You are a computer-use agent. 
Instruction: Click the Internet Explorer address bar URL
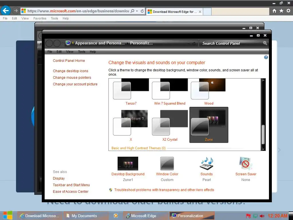[x=78, y=11]
